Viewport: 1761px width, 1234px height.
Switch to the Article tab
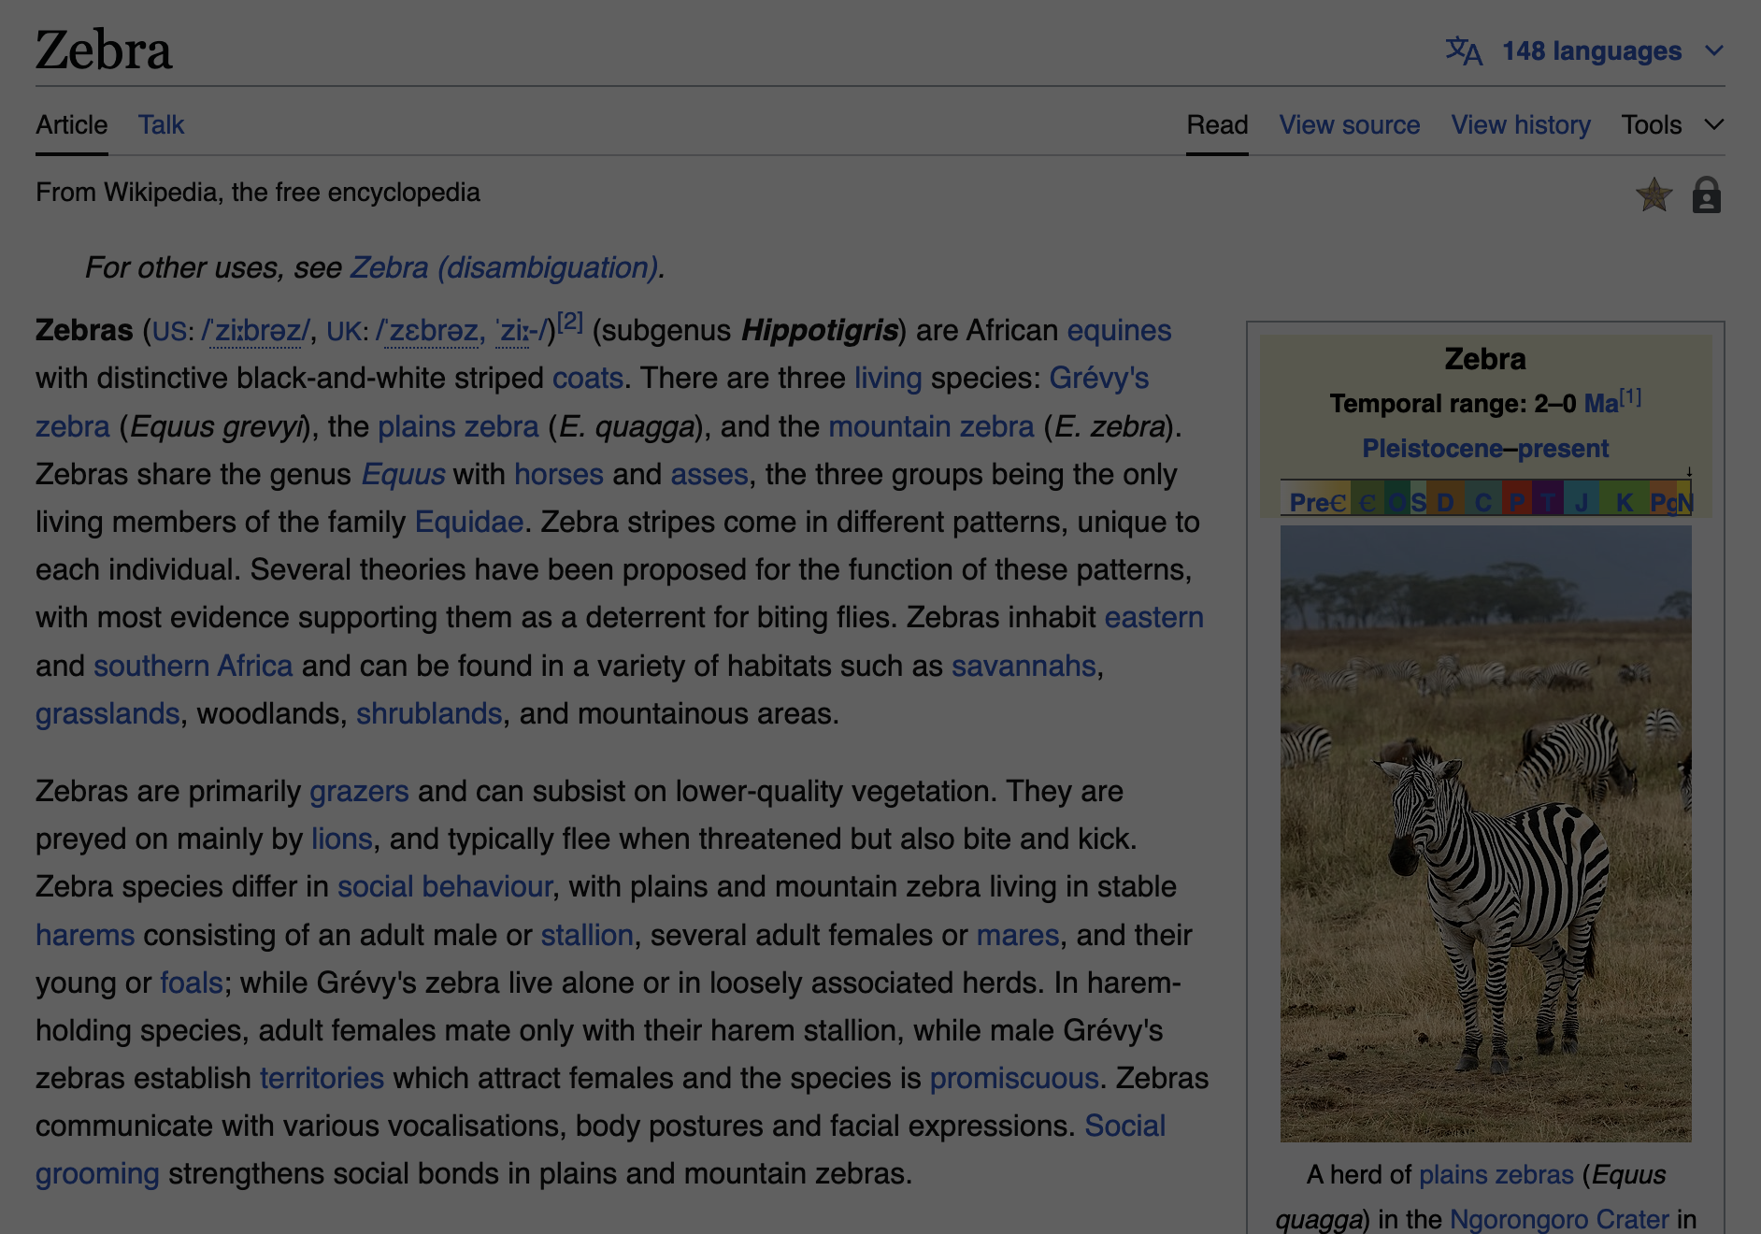pos(72,124)
